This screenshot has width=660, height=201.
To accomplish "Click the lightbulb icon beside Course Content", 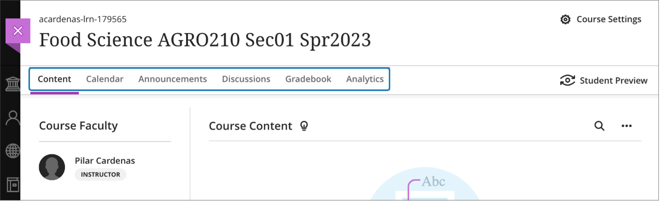I will pos(304,126).
